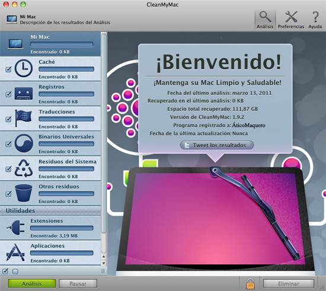Toggle the Otros residuos checkbox
326x291 pixels.
click(x=8, y=194)
